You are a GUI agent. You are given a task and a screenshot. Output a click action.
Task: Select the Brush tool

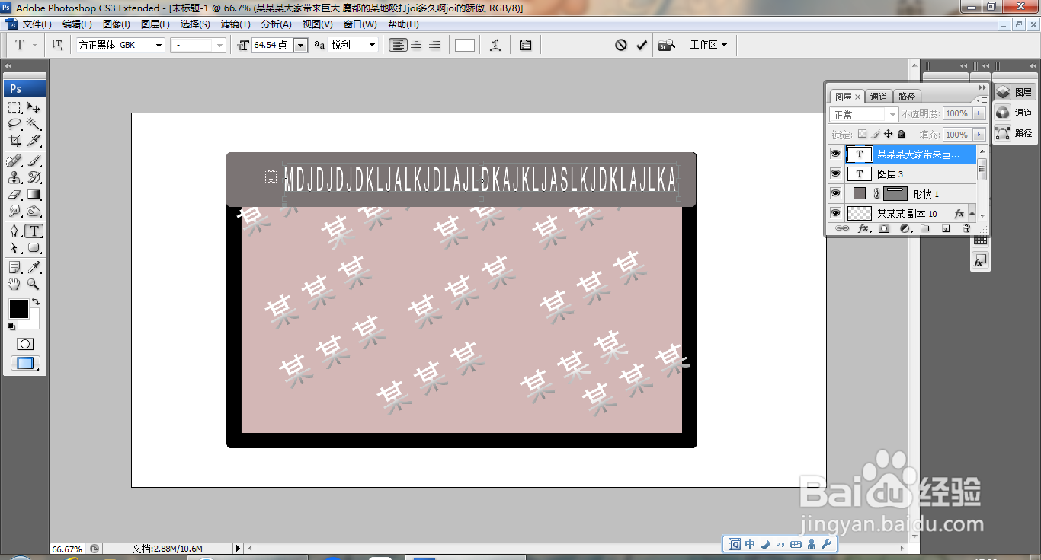click(34, 161)
